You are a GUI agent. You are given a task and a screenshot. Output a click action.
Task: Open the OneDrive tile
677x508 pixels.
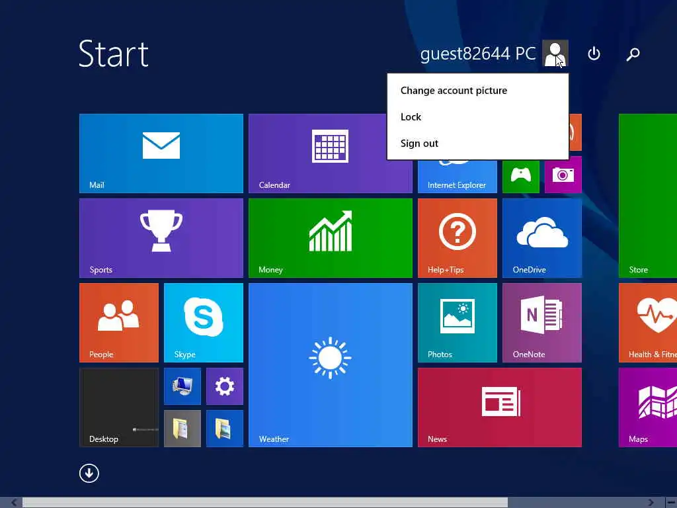[542, 238]
